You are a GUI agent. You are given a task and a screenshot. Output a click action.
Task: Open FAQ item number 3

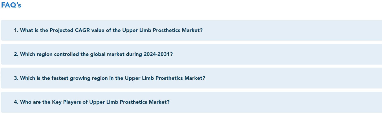tap(191, 78)
